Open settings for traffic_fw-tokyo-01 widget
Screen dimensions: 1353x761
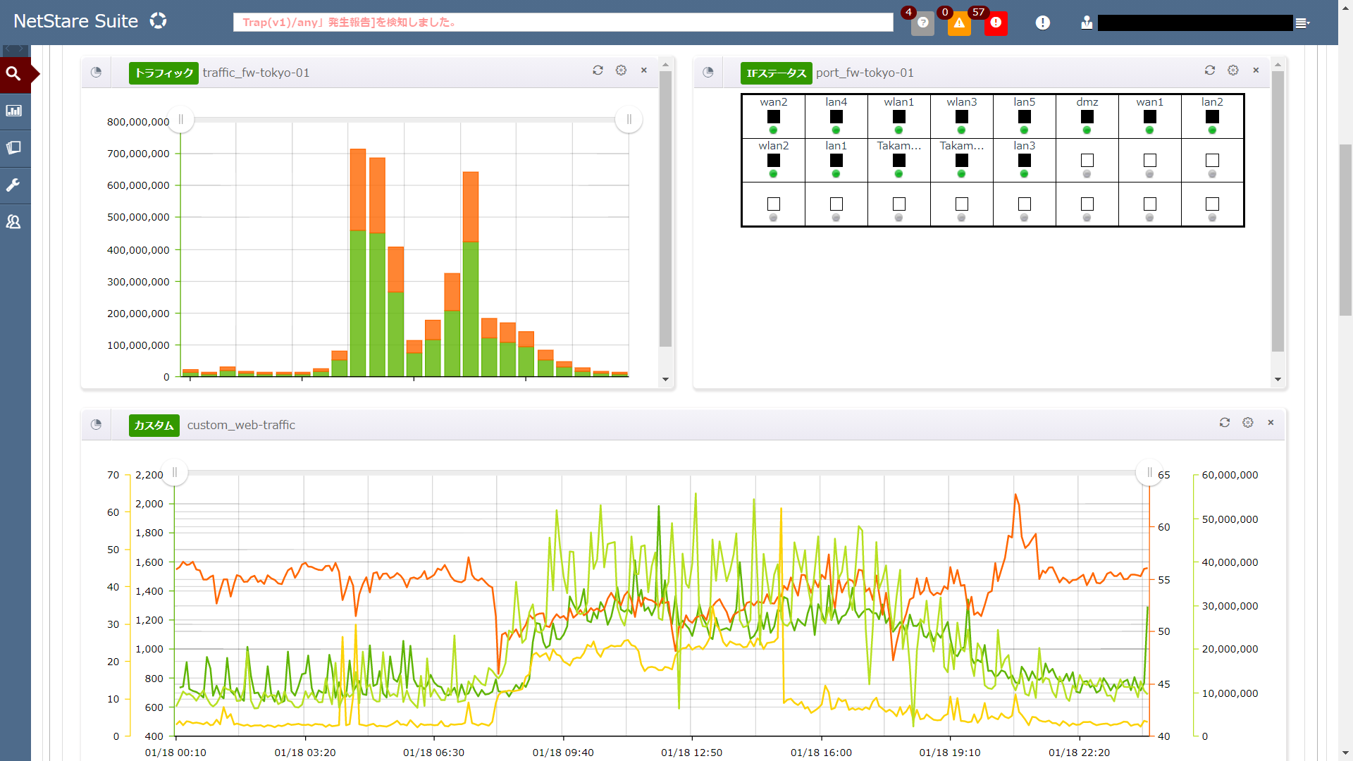621,70
